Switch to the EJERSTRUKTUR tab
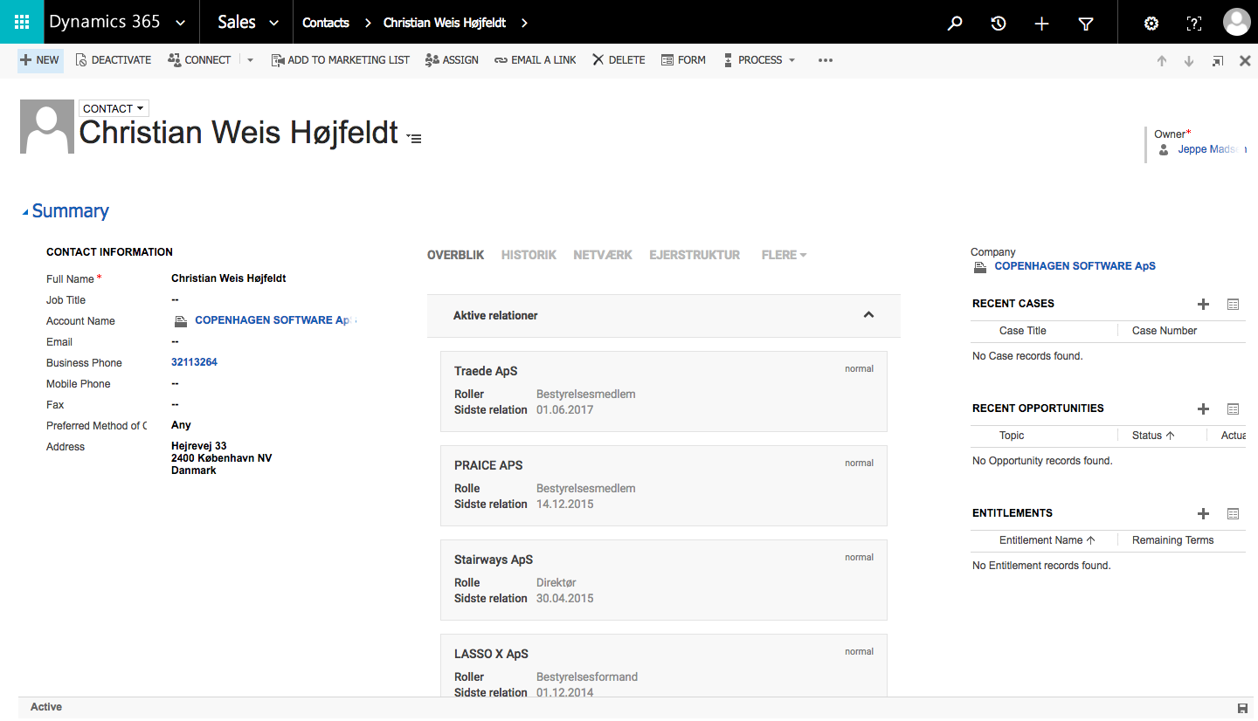1258x721 pixels. tap(695, 255)
